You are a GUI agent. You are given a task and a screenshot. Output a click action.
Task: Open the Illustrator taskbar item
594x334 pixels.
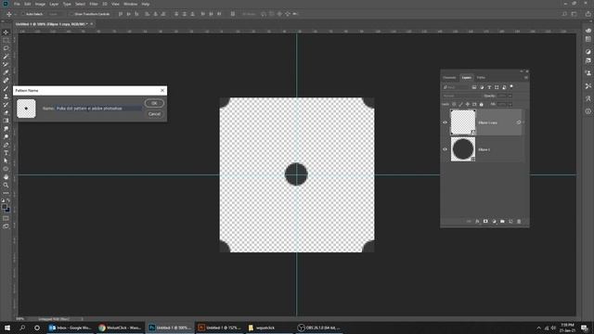click(x=220, y=328)
